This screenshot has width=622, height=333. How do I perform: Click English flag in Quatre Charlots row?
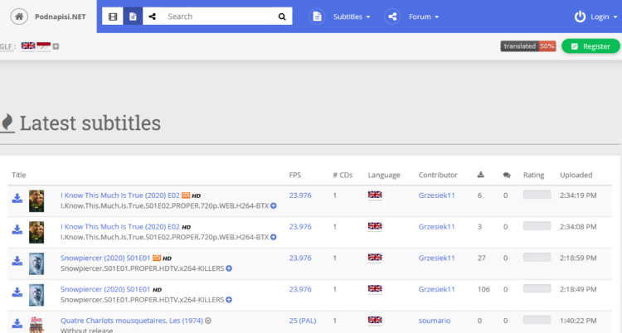click(x=375, y=321)
